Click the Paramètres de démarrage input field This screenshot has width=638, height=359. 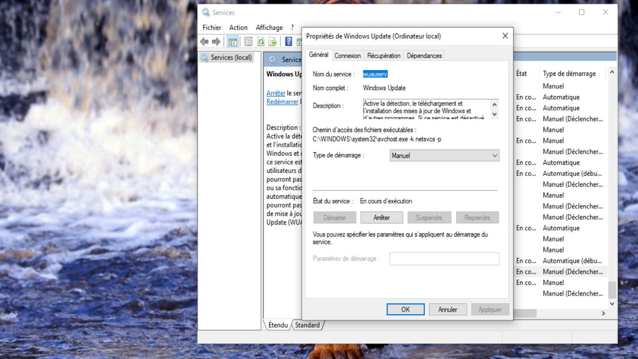coord(444,258)
